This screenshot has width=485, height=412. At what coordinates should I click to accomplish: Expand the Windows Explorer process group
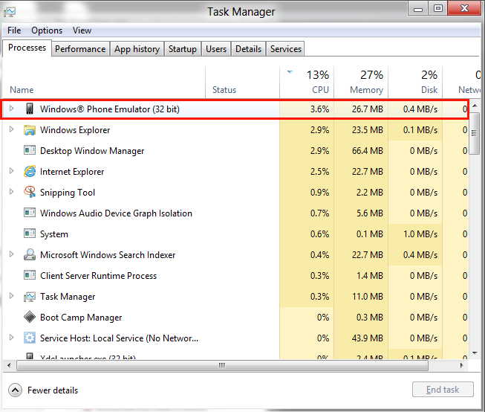pos(11,129)
